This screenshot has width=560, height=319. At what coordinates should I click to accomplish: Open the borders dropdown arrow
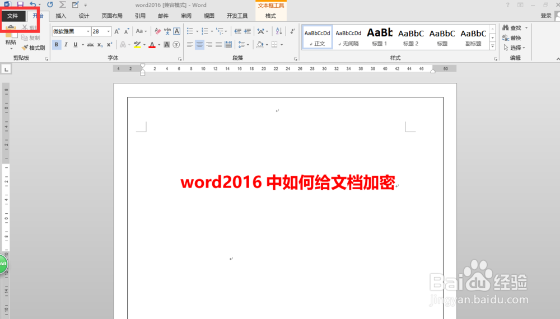coord(282,45)
